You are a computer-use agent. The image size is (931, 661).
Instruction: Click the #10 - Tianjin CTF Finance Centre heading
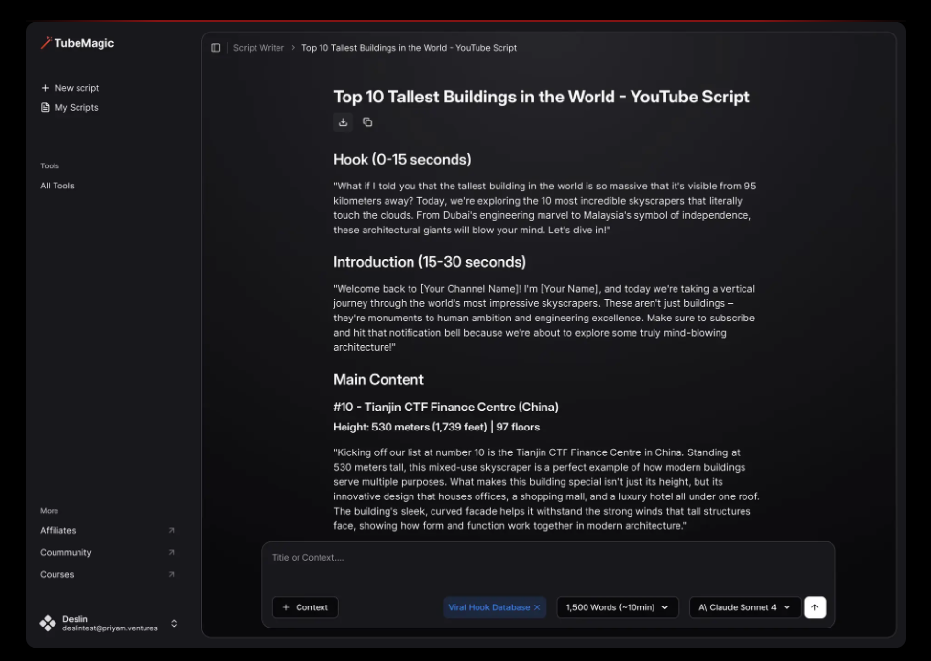coord(445,408)
